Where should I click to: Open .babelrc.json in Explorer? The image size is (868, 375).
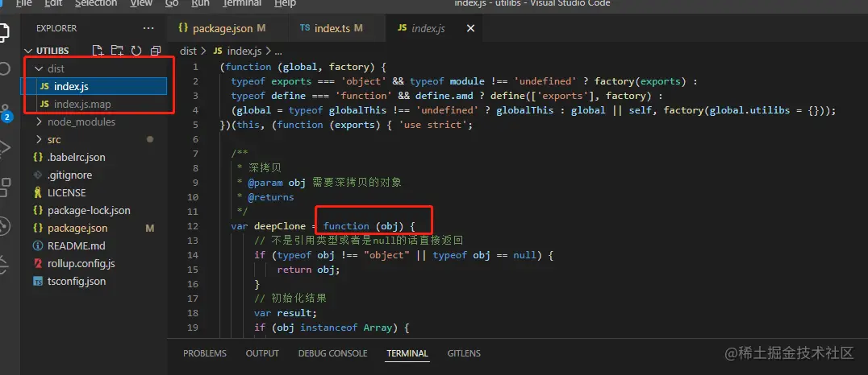(94, 158)
